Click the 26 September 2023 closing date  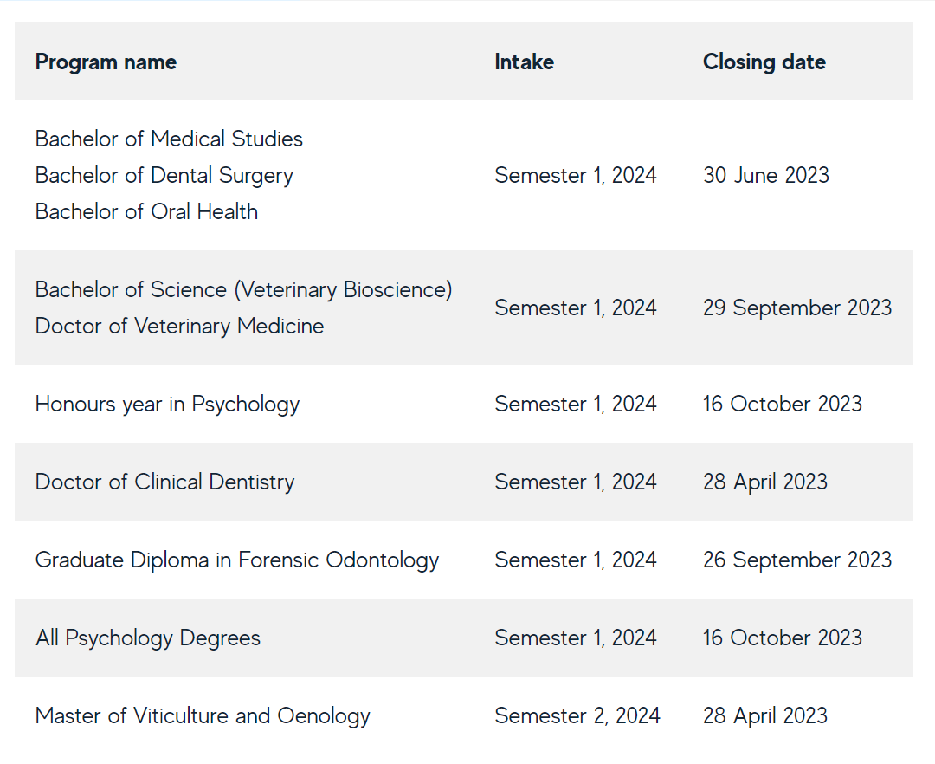click(796, 560)
